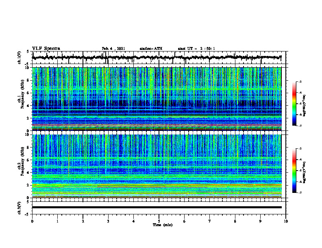The height and width of the screenshot is (248, 322).
Task: Click the log(PSD) label beside ch.2 color bar
Action: point(305,173)
